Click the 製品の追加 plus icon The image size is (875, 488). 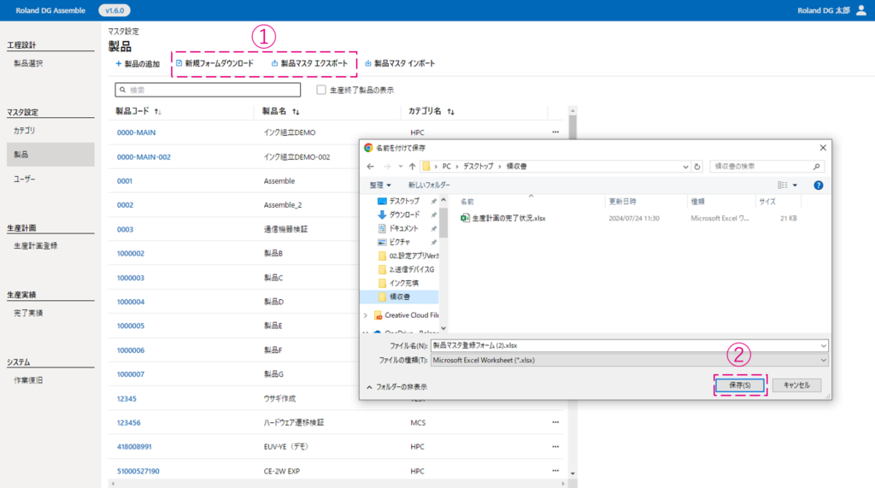tap(119, 64)
